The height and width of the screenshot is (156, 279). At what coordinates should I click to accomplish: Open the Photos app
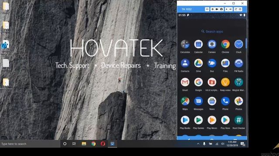click(238, 101)
